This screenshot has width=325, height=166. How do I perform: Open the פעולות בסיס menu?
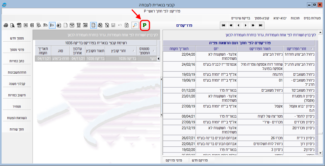coord(312,18)
